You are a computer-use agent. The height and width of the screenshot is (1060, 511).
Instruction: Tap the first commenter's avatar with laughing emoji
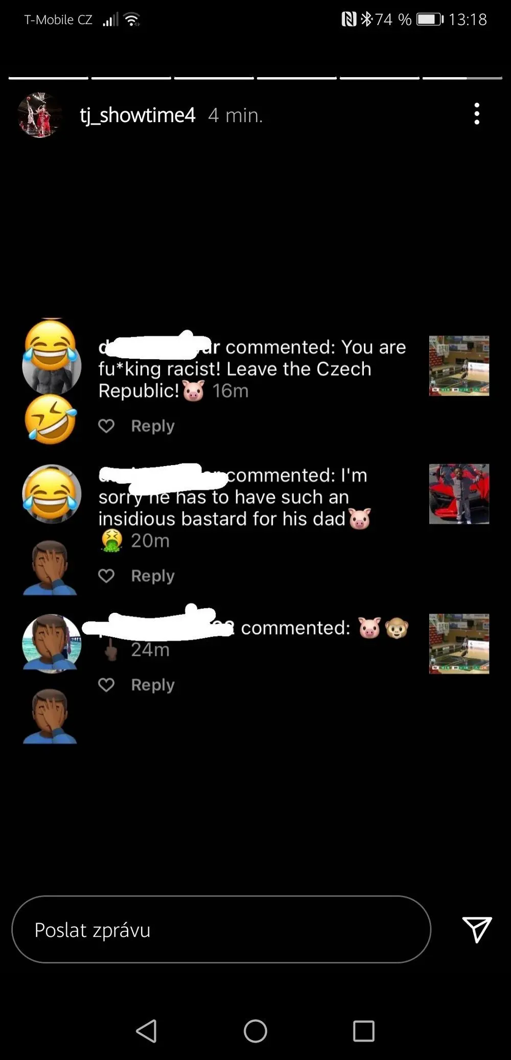(52, 365)
